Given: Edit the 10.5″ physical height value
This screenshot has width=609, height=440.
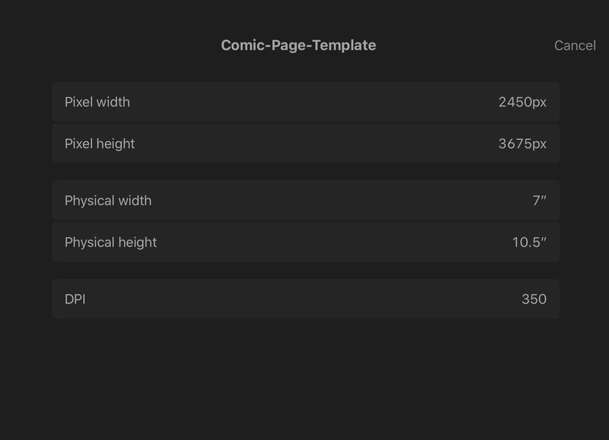Looking at the screenshot, I should pos(529,242).
